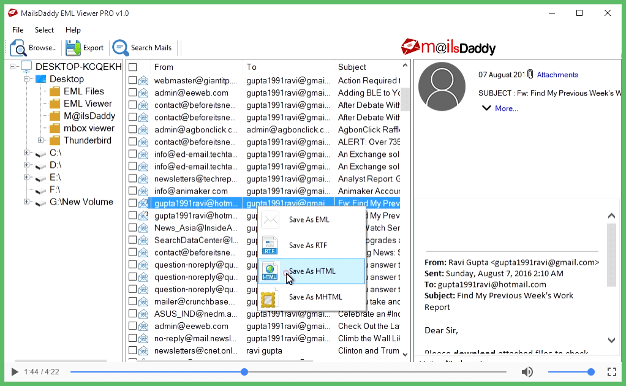Viewport: 626px width, 386px height.
Task: Choose Save As EML from context menu
Action: (x=312, y=220)
